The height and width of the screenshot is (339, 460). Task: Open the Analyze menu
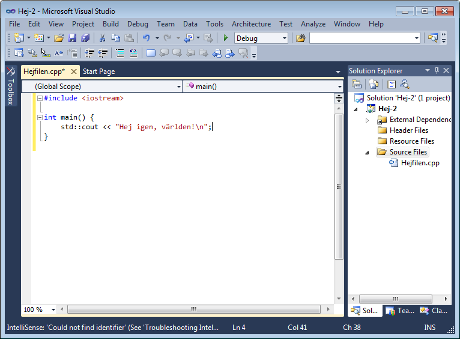(313, 24)
